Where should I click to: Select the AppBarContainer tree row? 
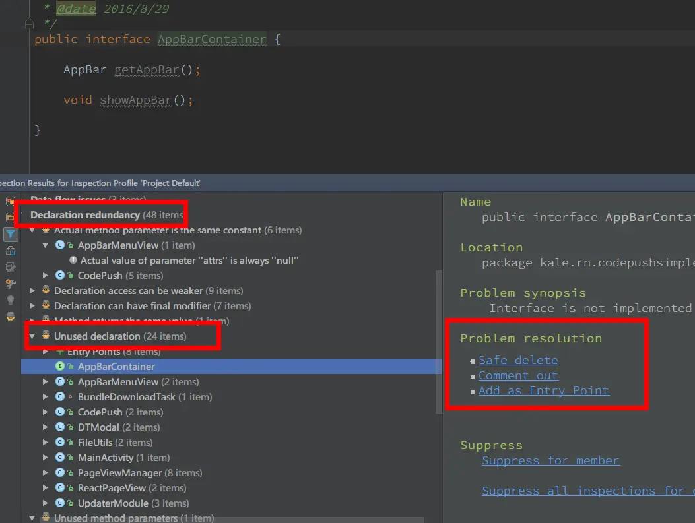(x=232, y=366)
